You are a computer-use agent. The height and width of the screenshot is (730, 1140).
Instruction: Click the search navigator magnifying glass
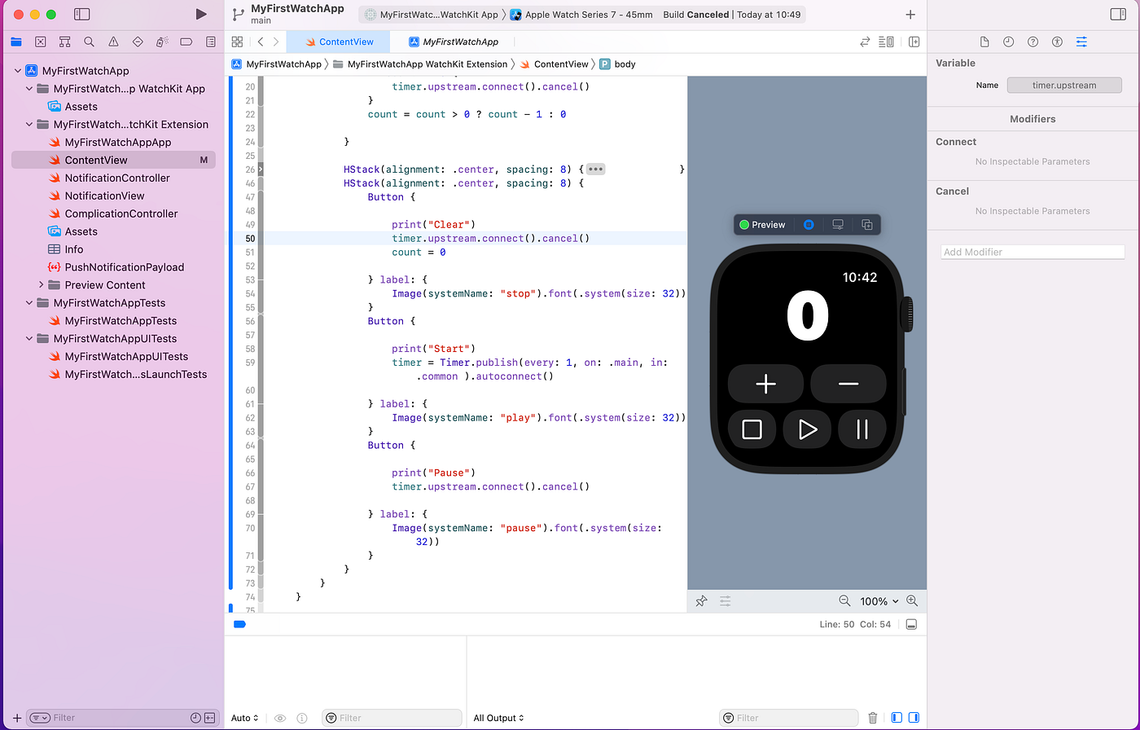[x=88, y=41]
